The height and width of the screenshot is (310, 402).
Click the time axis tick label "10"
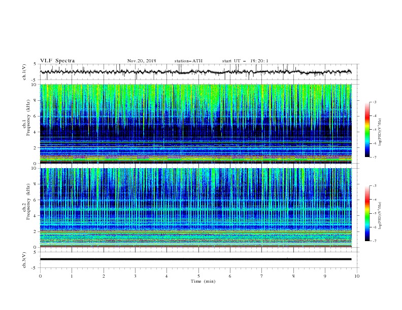click(357, 276)
